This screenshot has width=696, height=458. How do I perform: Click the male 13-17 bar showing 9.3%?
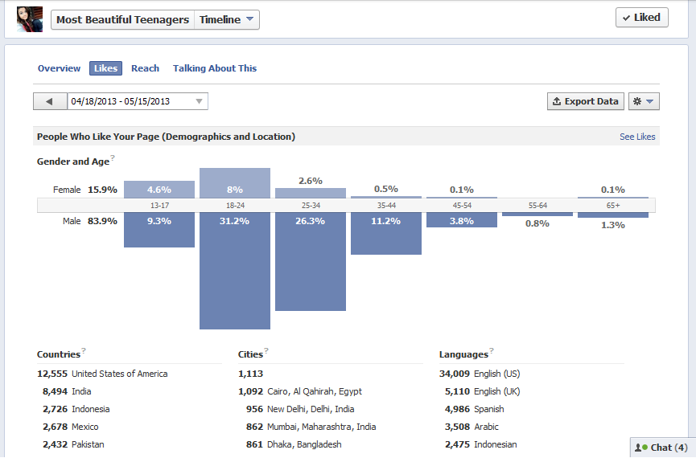click(159, 230)
